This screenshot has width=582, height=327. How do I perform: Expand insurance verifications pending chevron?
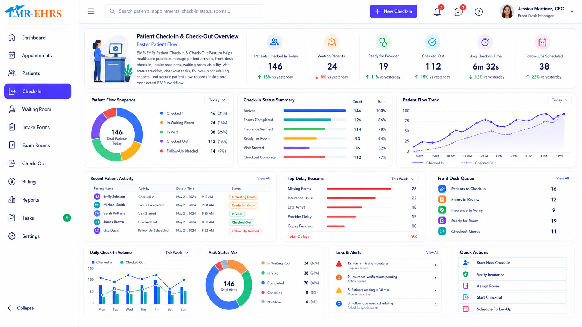(435, 278)
